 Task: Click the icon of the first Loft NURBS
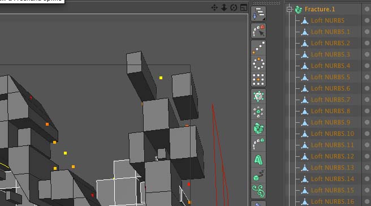[x=305, y=21]
